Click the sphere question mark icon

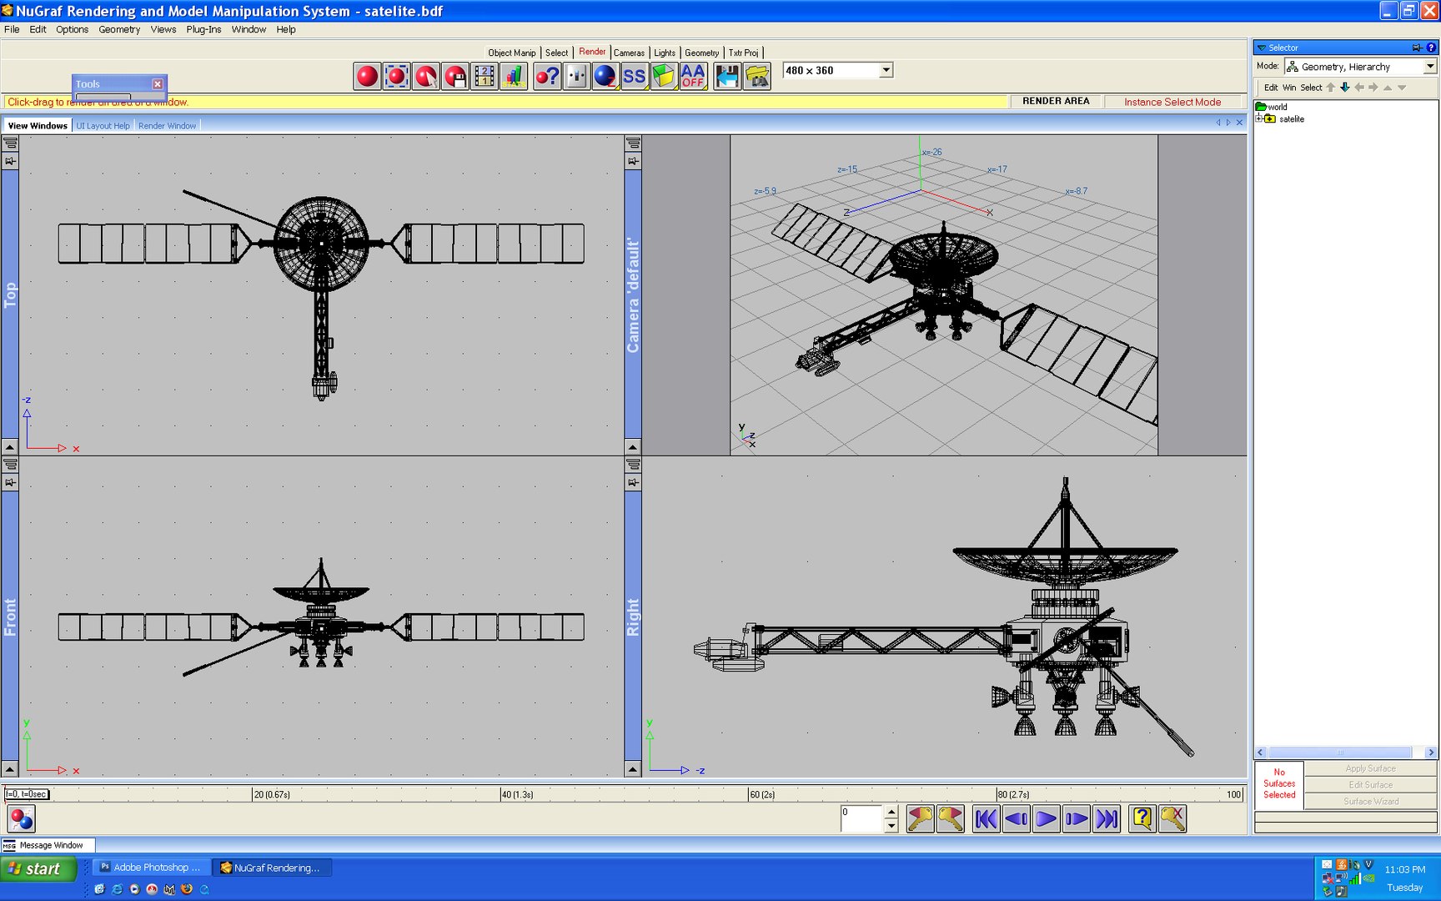[547, 77]
